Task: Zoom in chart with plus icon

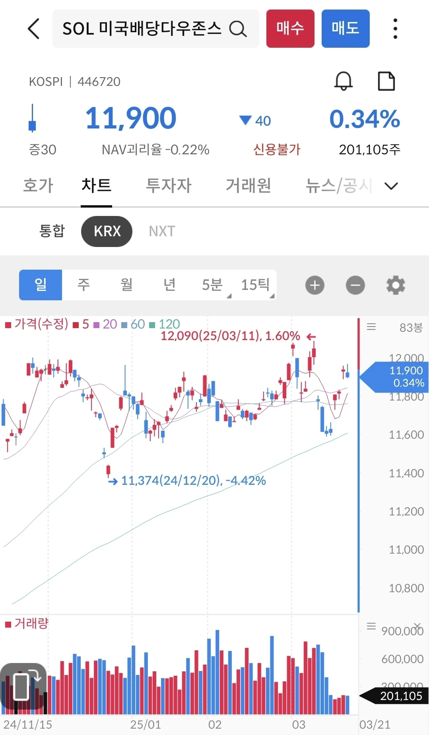Action: pos(315,285)
